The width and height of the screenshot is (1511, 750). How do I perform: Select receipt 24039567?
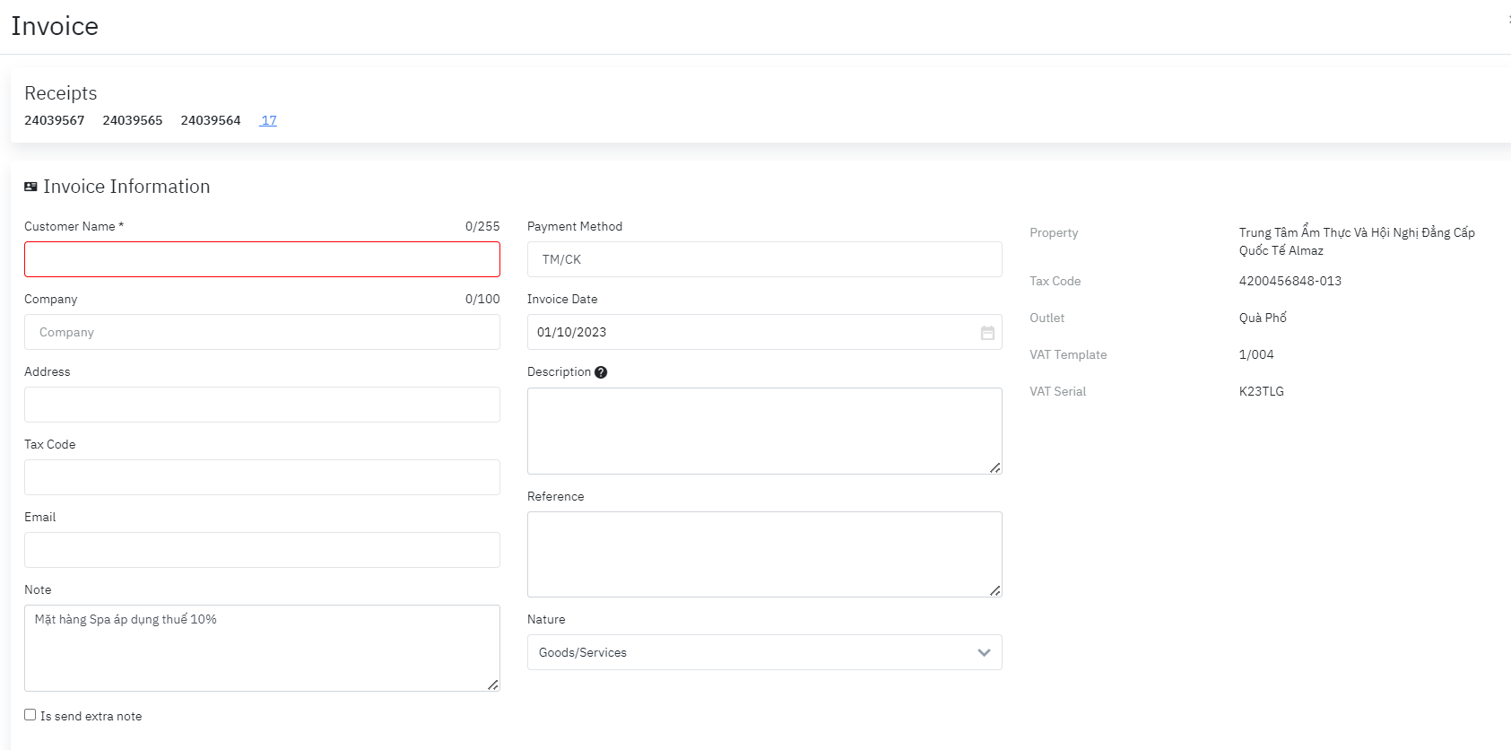coord(55,120)
